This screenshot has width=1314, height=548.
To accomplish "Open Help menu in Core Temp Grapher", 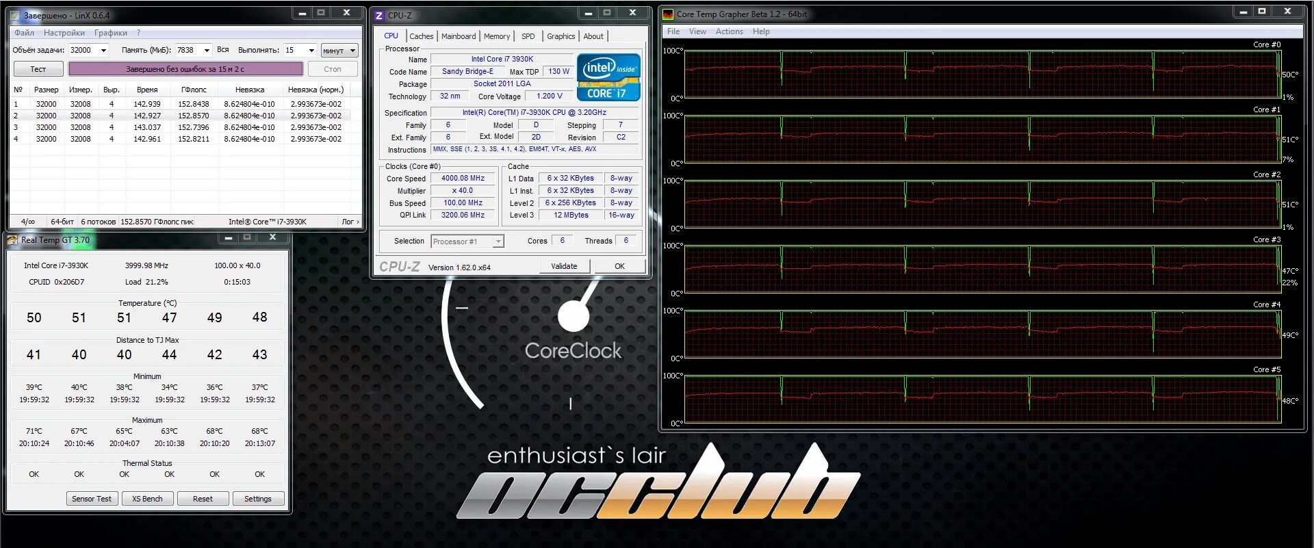I will pyautogui.click(x=761, y=31).
